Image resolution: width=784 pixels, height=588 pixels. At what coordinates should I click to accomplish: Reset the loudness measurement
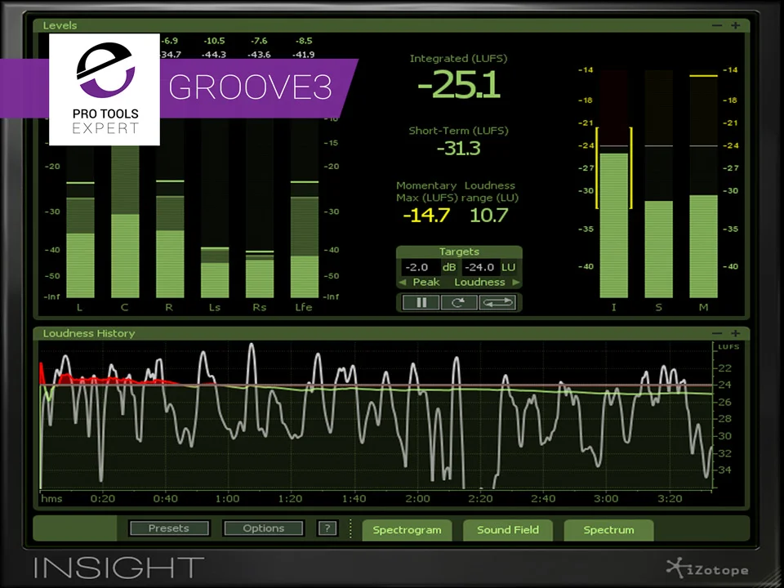458,302
